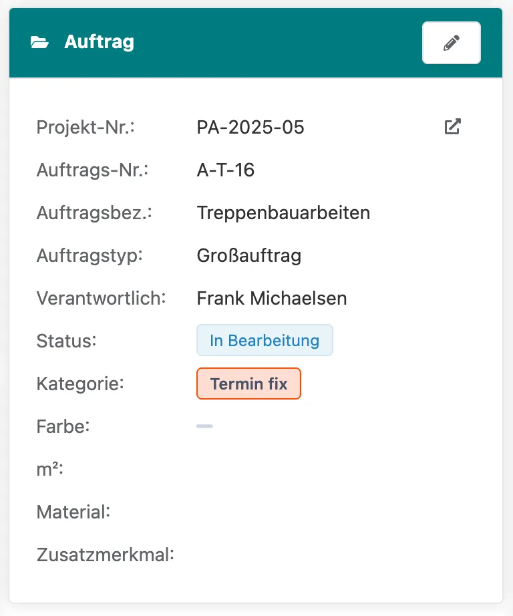Click the Treppenbauarbeiten order description
The height and width of the screenshot is (616, 513).
(283, 212)
